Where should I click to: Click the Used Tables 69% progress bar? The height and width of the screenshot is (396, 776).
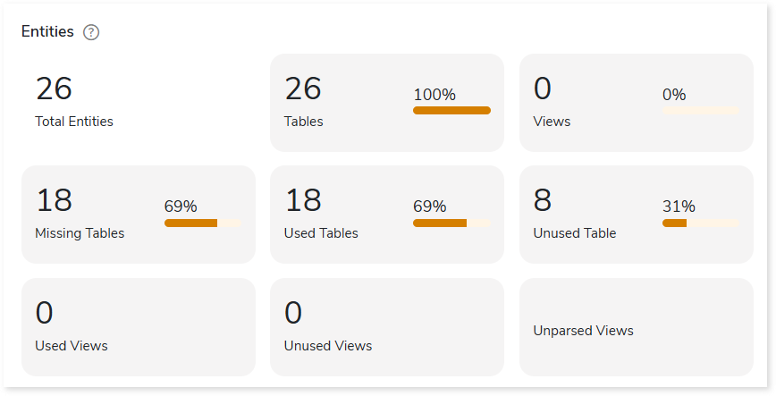tap(451, 223)
